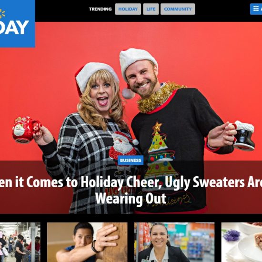Open the pecan pie dessert thumbnail
Image resolution: width=262 pixels, height=262 pixels.
click(x=242, y=242)
